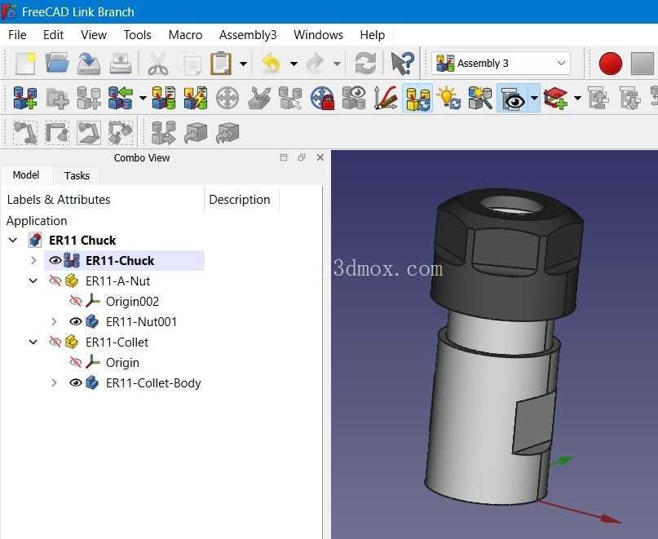
Task: Refresh the document with the recompute icon
Action: 365,64
